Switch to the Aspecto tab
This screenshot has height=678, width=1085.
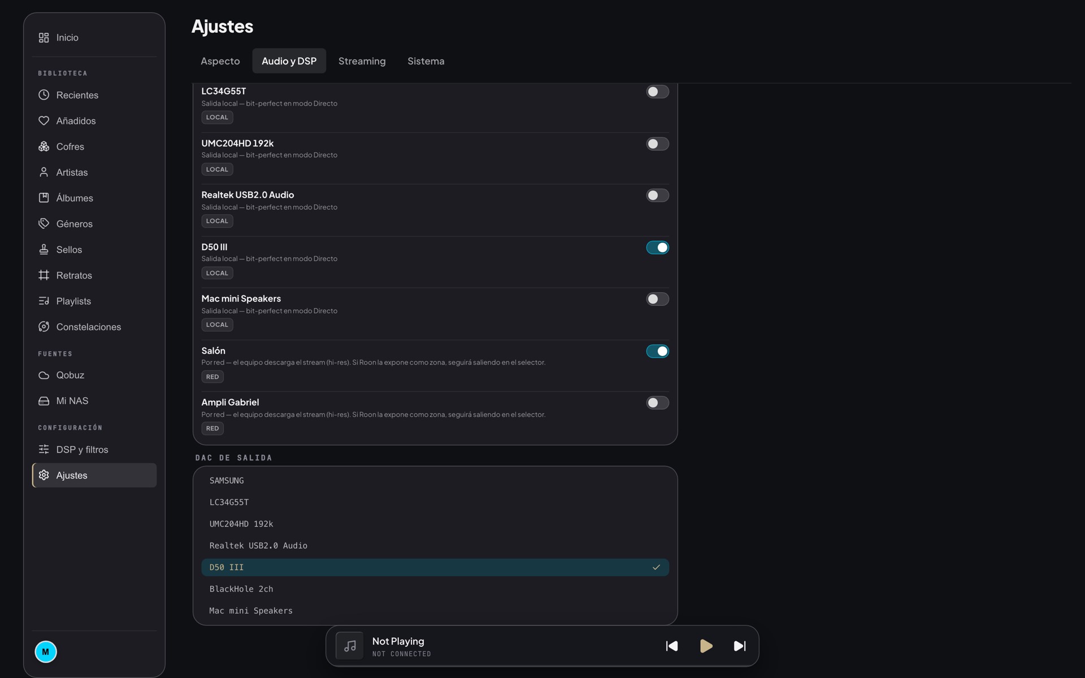click(x=220, y=61)
